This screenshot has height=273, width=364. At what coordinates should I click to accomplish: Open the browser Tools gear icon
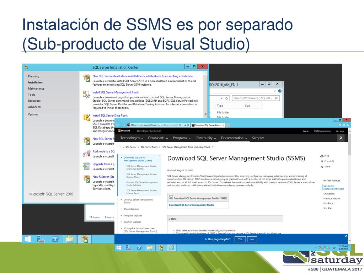point(348,125)
